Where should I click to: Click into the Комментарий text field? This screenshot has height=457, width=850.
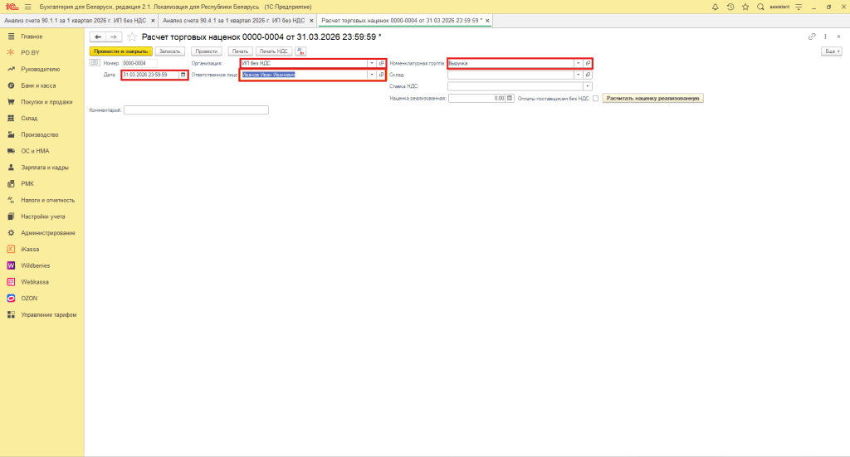196,109
